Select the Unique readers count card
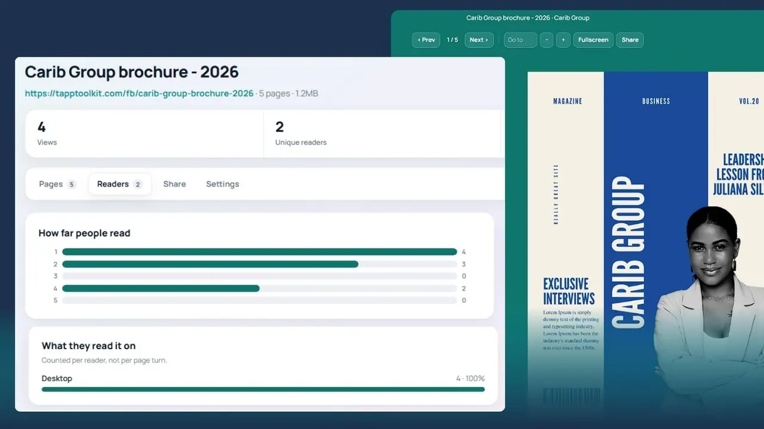 pos(383,133)
